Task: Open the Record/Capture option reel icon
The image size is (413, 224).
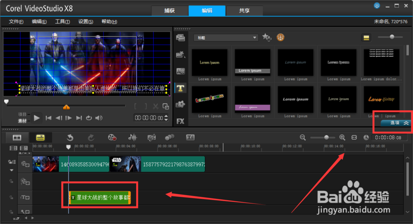Action: pos(112,138)
